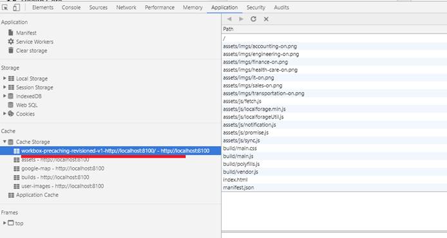Switch to the Performance tab
This screenshot has height=238, width=447.
(160, 8)
